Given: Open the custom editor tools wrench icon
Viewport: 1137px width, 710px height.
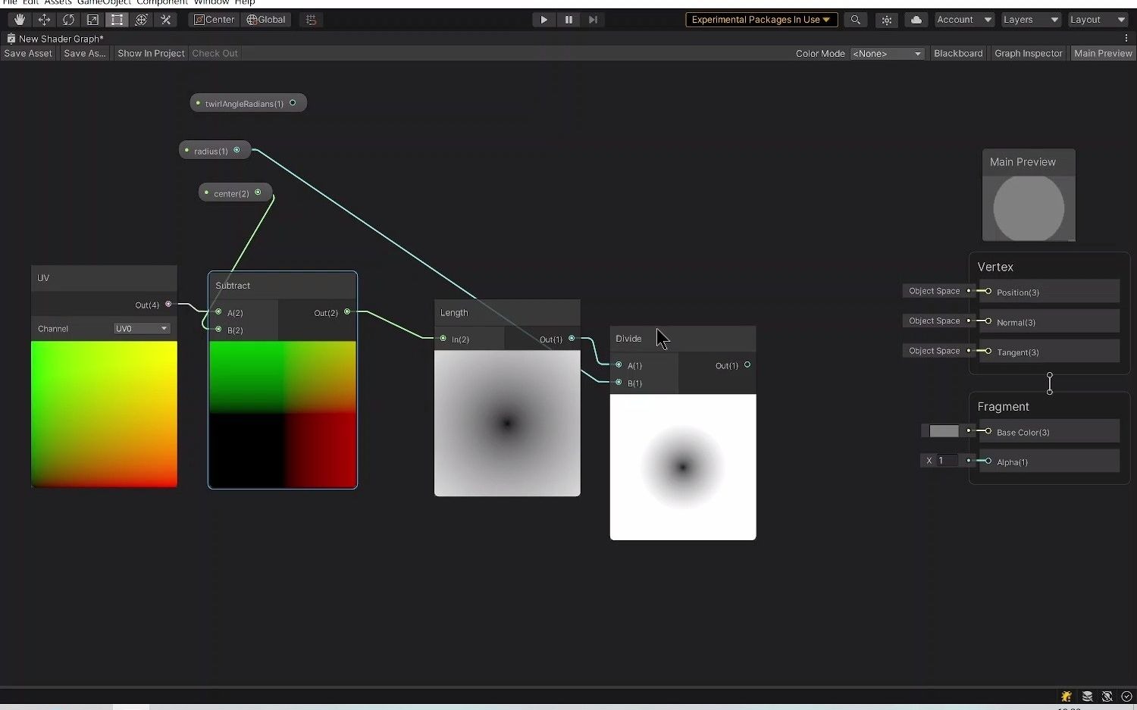Looking at the screenshot, I should [x=165, y=20].
